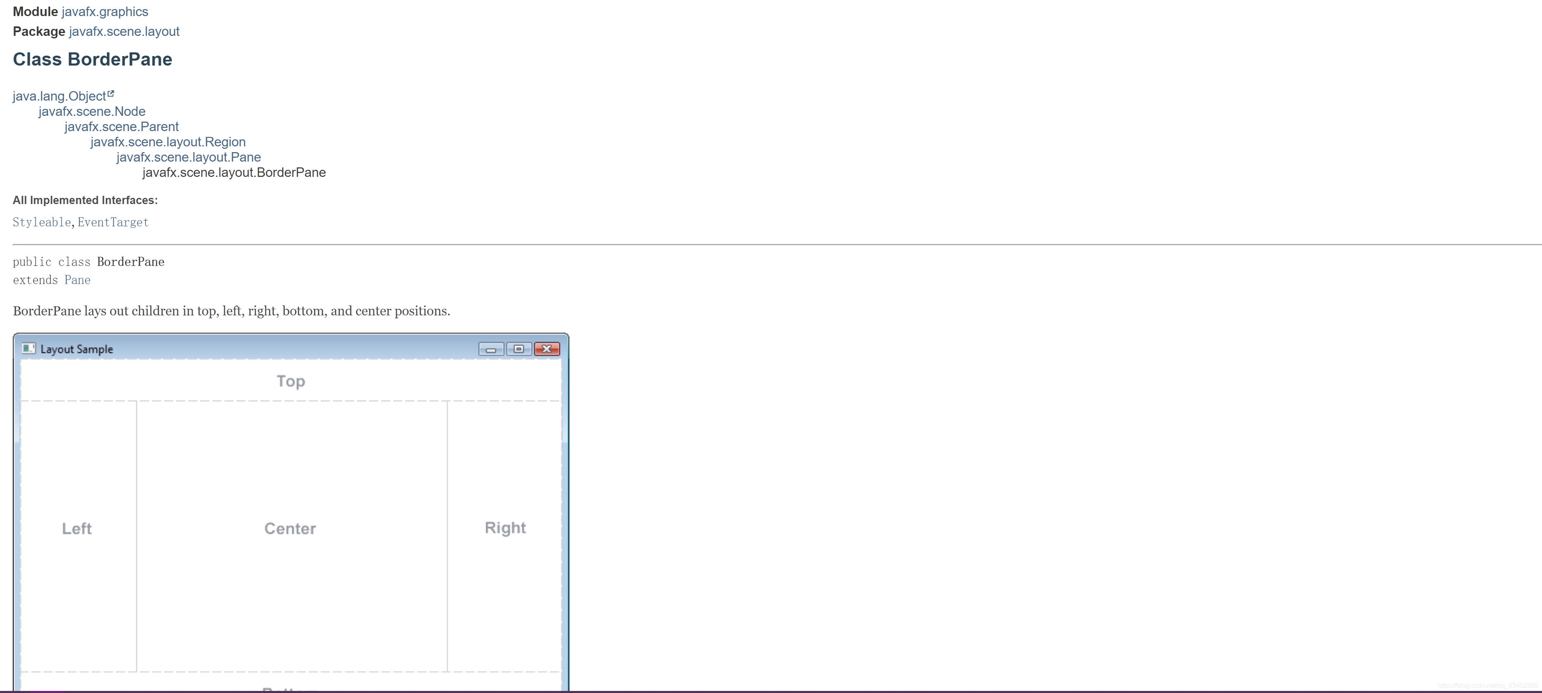Viewport: 1542px width, 693px height.
Task: Click the Left region label in sample
Action: [x=77, y=529]
